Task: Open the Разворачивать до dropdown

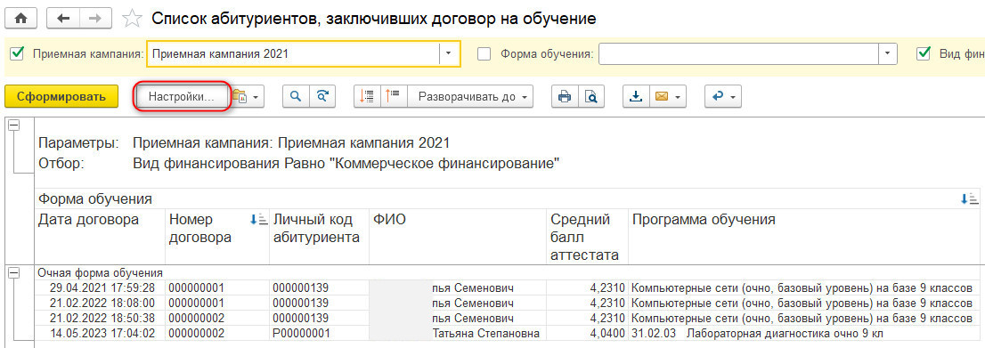Action: 469,97
